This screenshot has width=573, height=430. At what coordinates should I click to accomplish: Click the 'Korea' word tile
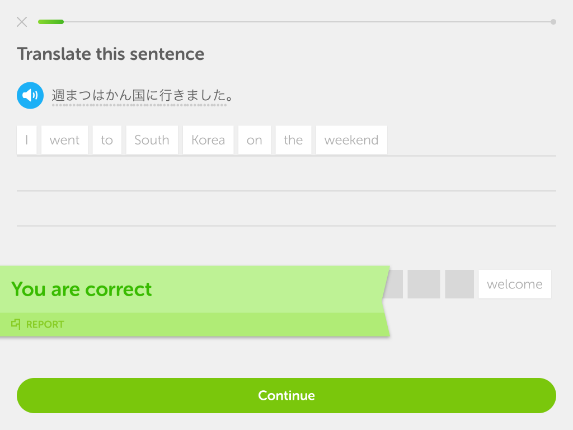coord(208,140)
